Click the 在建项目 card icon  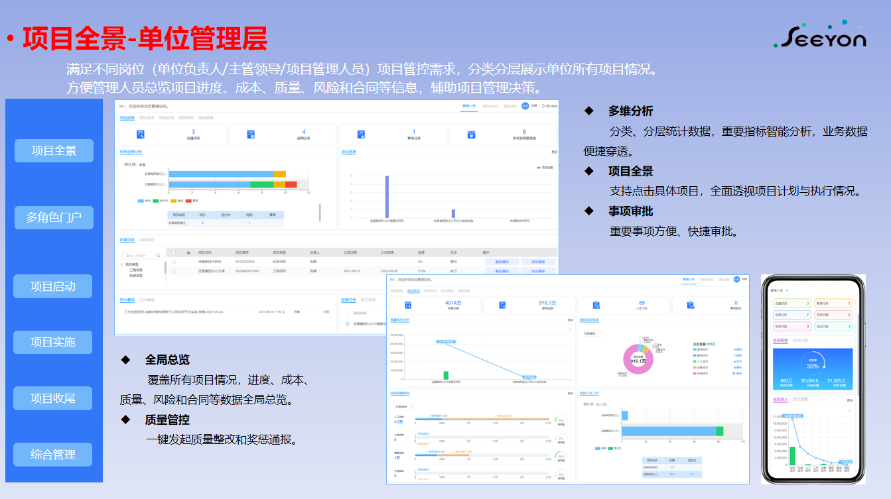pos(141,135)
